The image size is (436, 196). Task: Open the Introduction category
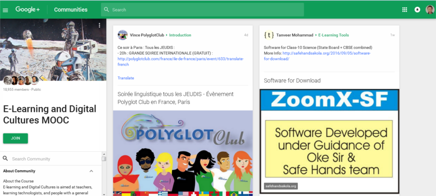tap(180, 35)
